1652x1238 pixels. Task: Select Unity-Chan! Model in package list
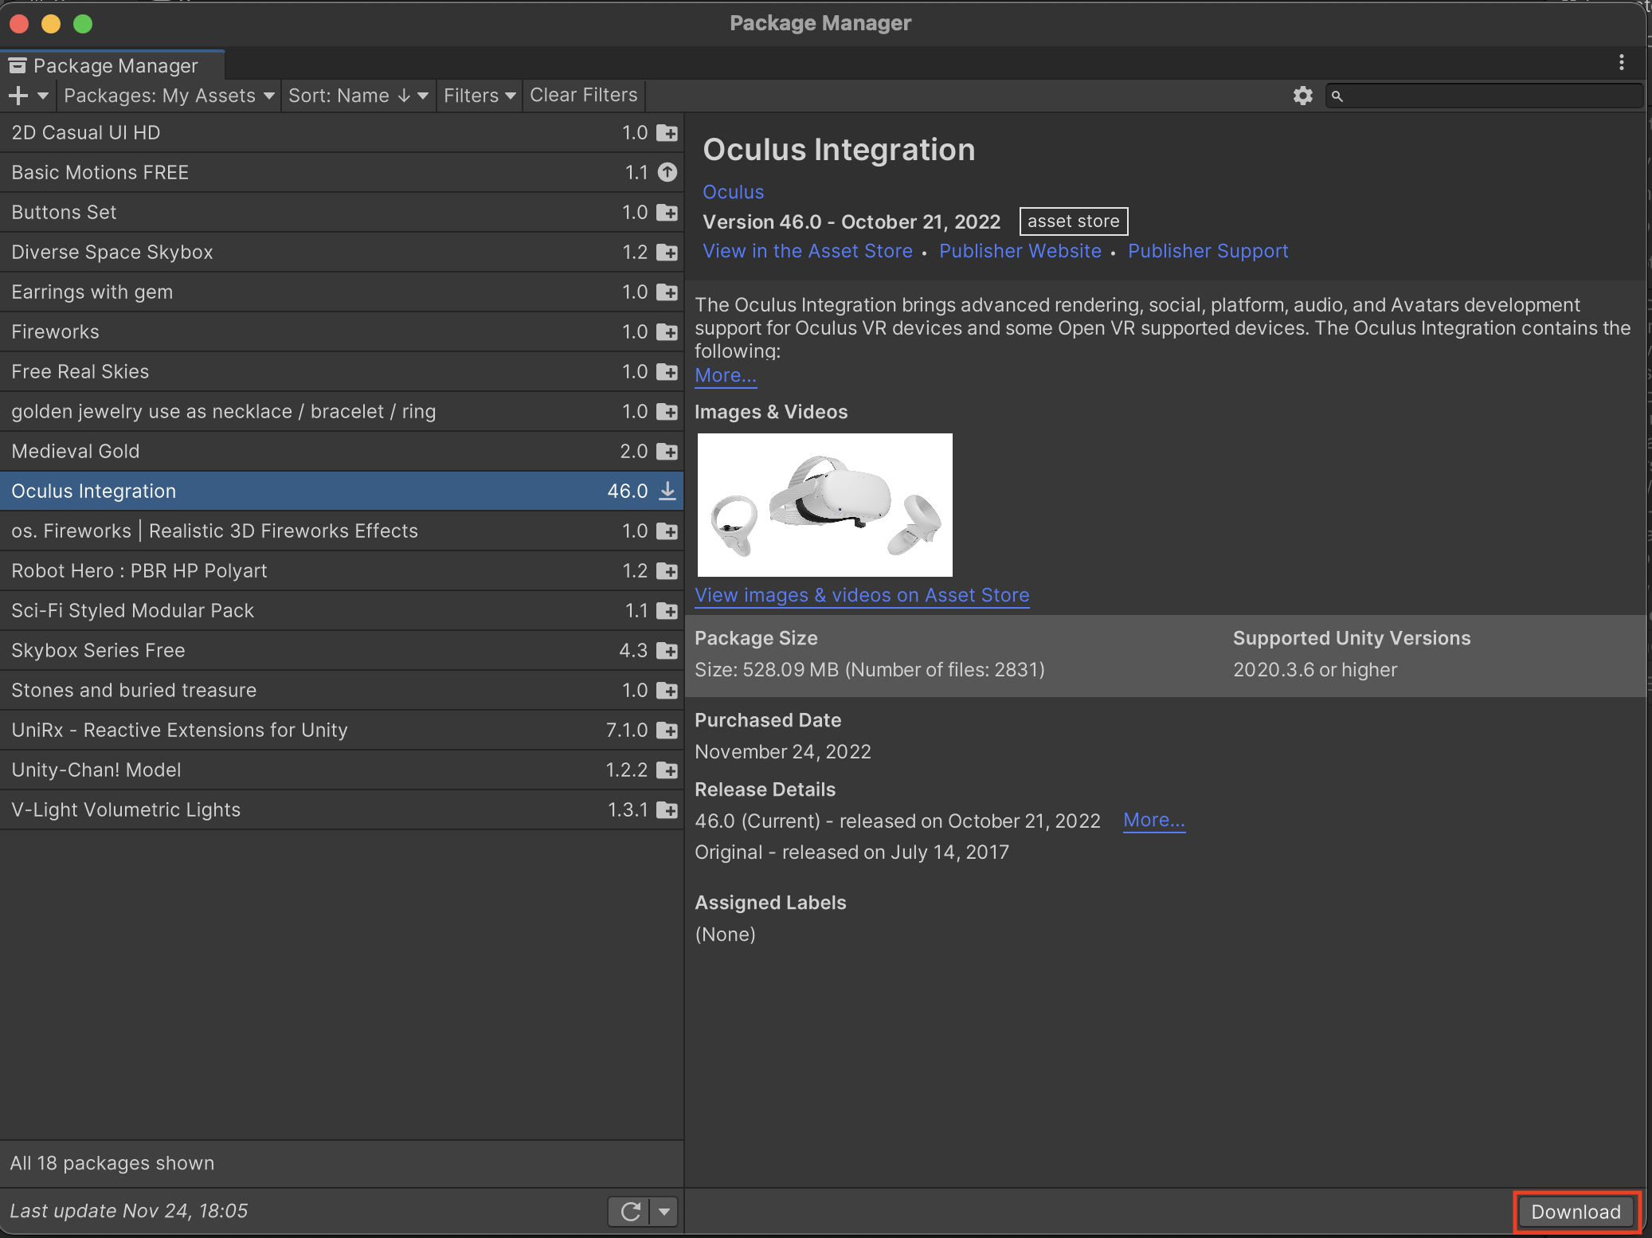[x=96, y=770]
